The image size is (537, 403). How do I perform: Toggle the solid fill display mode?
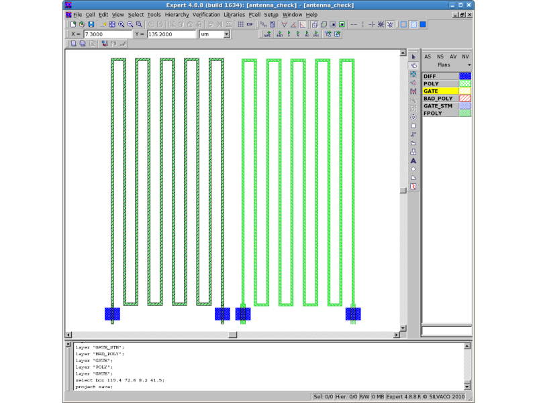point(423,24)
